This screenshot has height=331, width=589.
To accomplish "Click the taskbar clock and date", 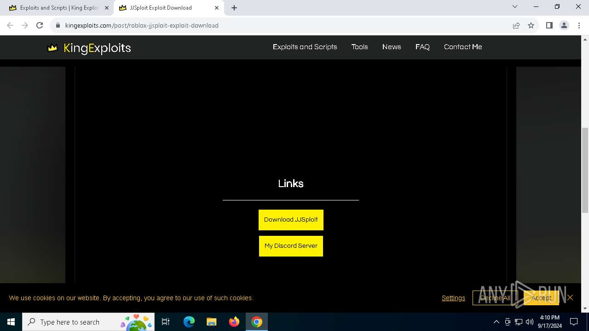I will click(x=549, y=322).
